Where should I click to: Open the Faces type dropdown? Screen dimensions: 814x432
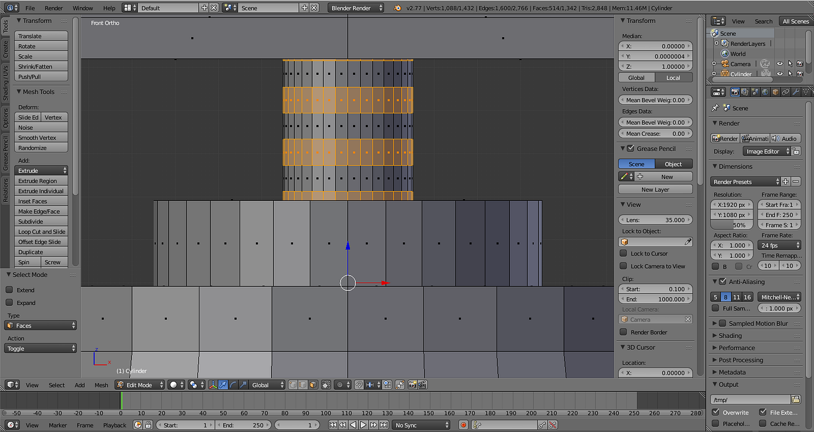(x=41, y=326)
